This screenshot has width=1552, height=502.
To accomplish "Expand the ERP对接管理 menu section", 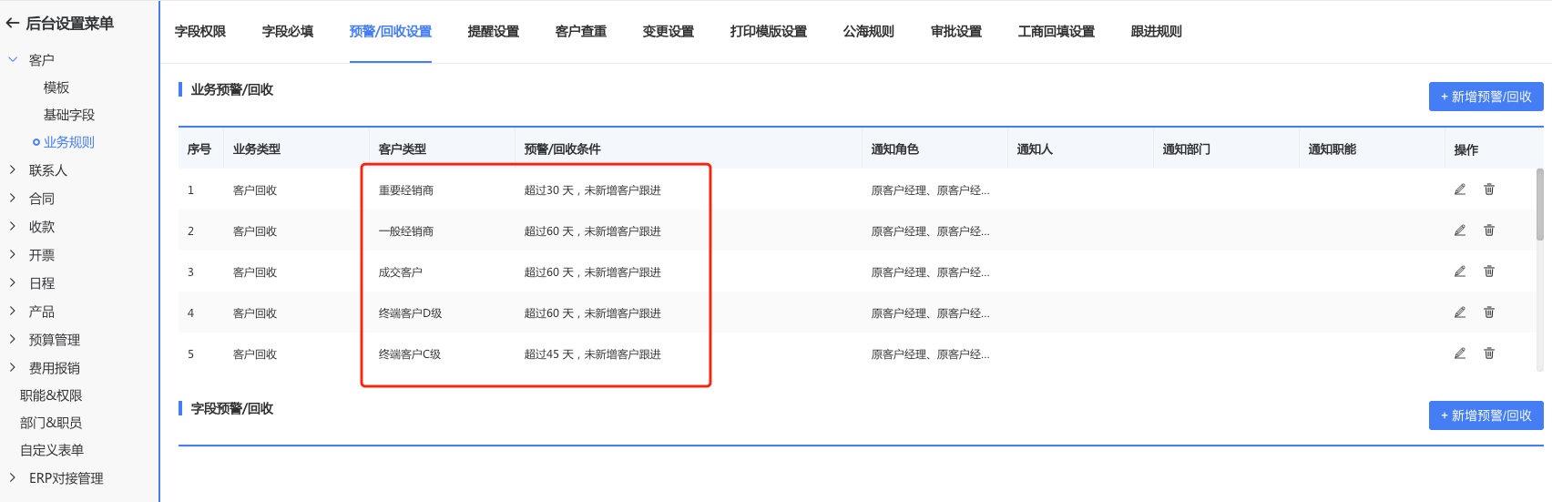I will [13, 478].
